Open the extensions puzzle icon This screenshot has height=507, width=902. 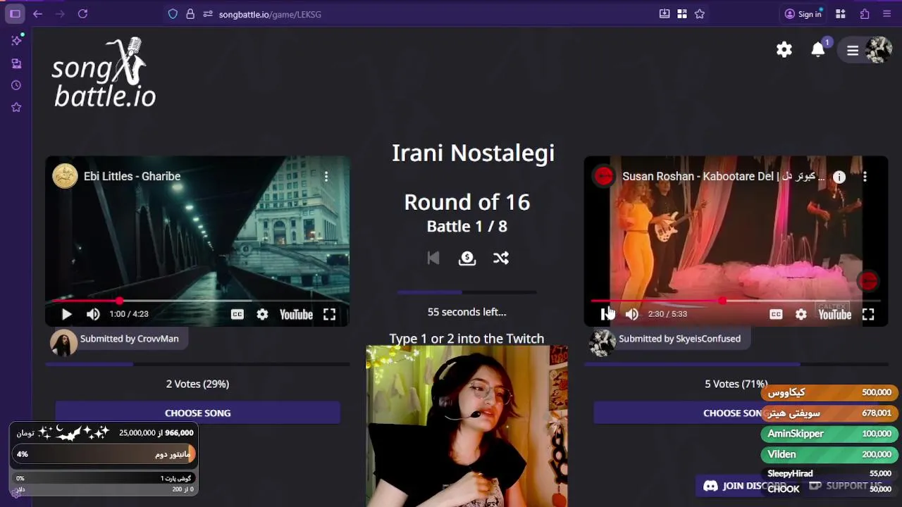865,14
